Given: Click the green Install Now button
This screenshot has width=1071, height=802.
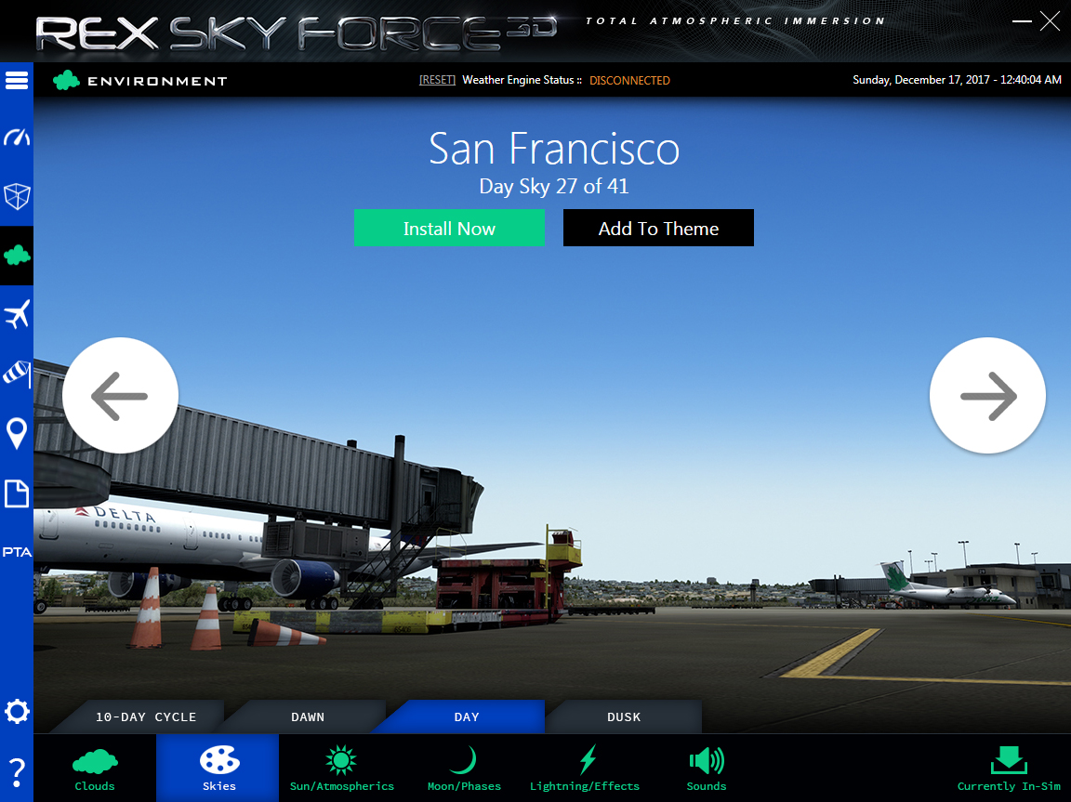Looking at the screenshot, I should pos(449,228).
